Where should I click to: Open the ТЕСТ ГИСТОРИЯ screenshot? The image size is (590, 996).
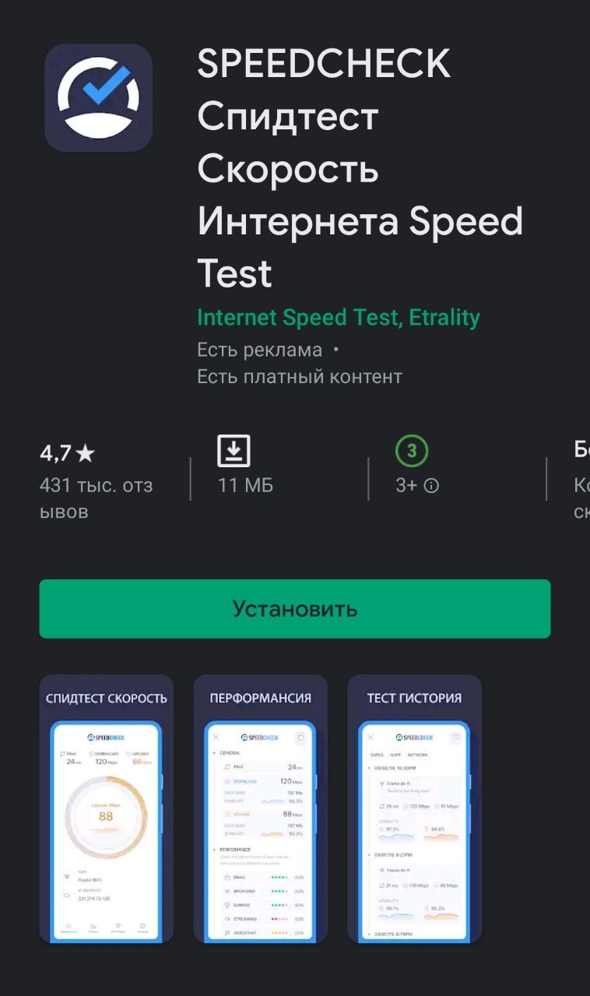pos(414,808)
